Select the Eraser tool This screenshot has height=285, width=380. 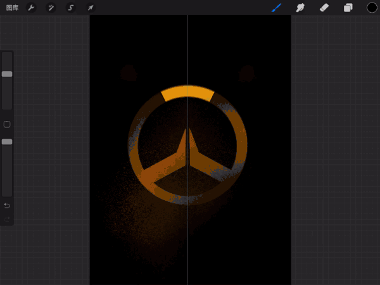click(x=324, y=8)
